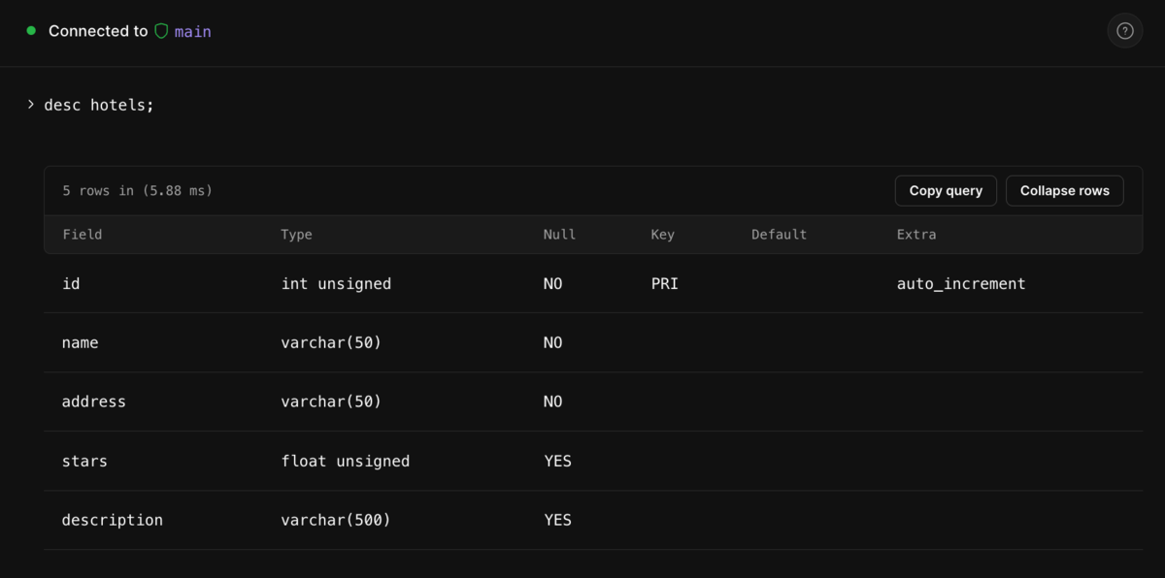Click the prompt chevron before desc hotels
Viewport: 1165px width, 578px height.
(31, 104)
